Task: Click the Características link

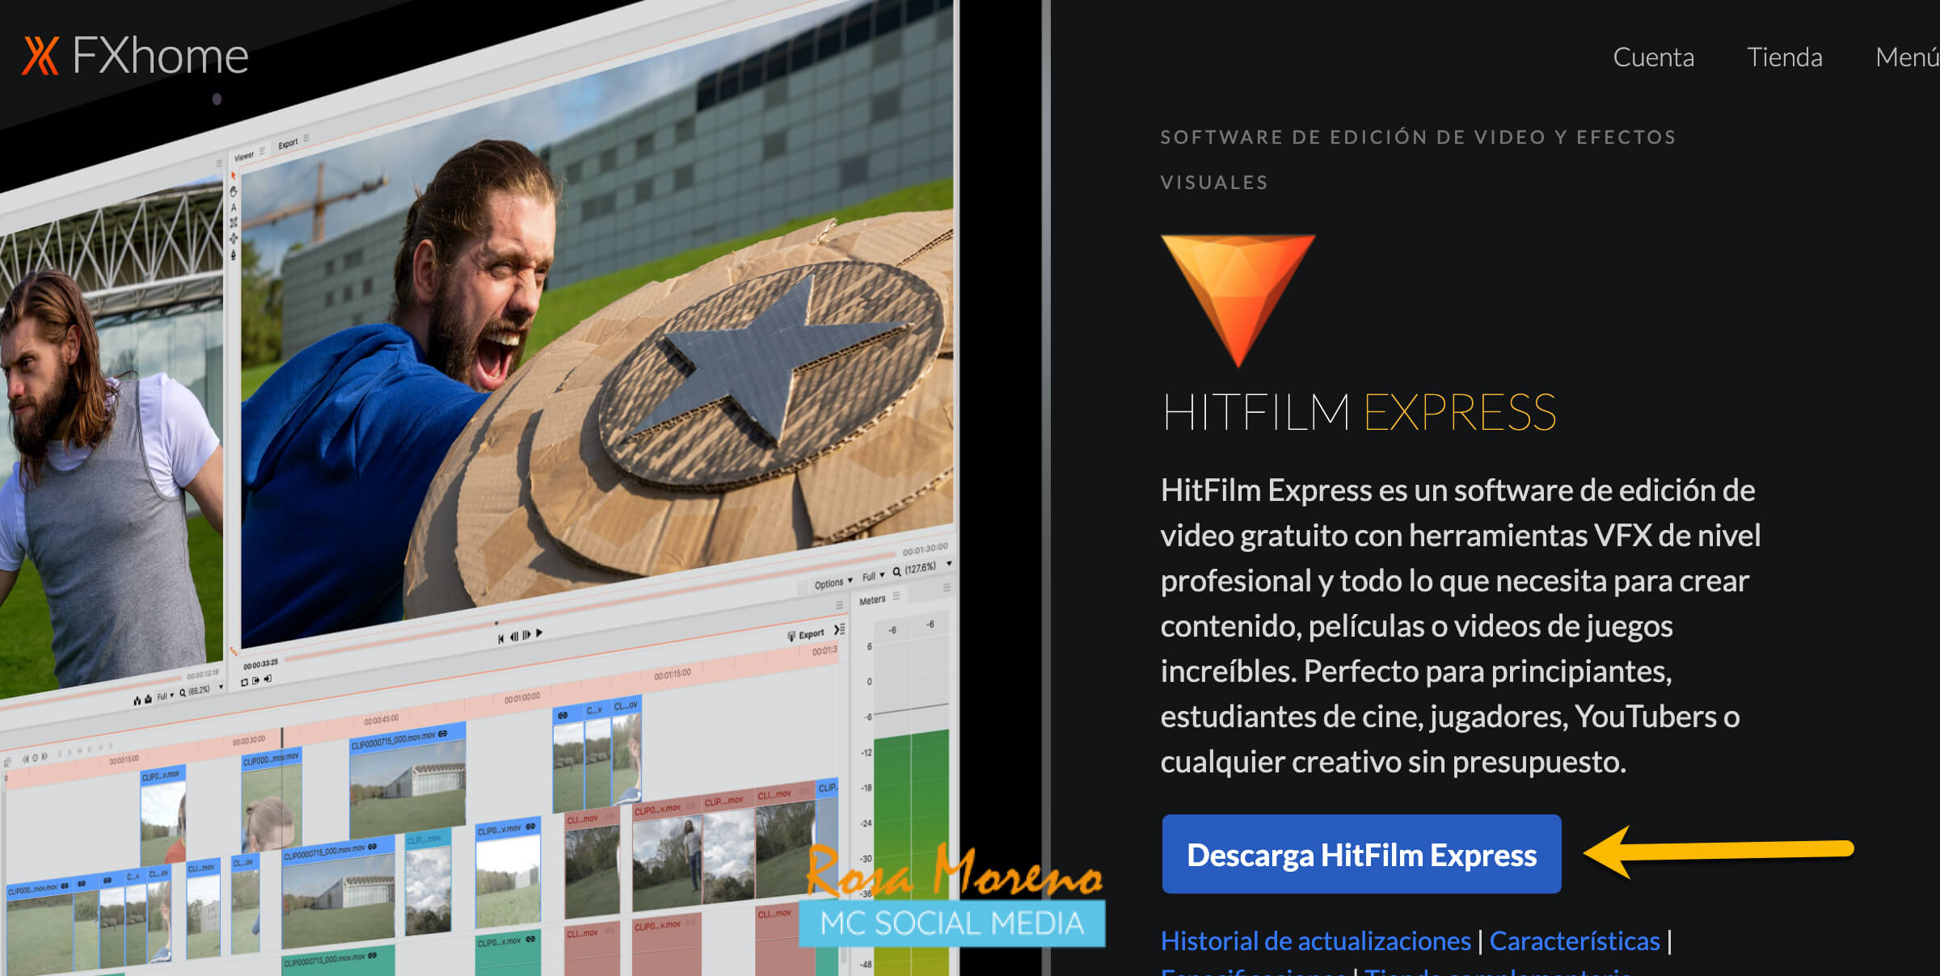Action: click(1574, 941)
